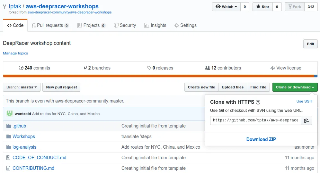Open the Security tab
Image resolution: width=320 pixels, height=173 pixels.
(125, 25)
